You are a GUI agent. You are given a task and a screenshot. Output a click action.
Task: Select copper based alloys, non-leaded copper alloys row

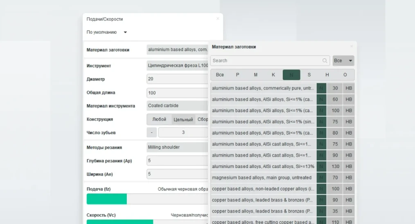(x=263, y=189)
